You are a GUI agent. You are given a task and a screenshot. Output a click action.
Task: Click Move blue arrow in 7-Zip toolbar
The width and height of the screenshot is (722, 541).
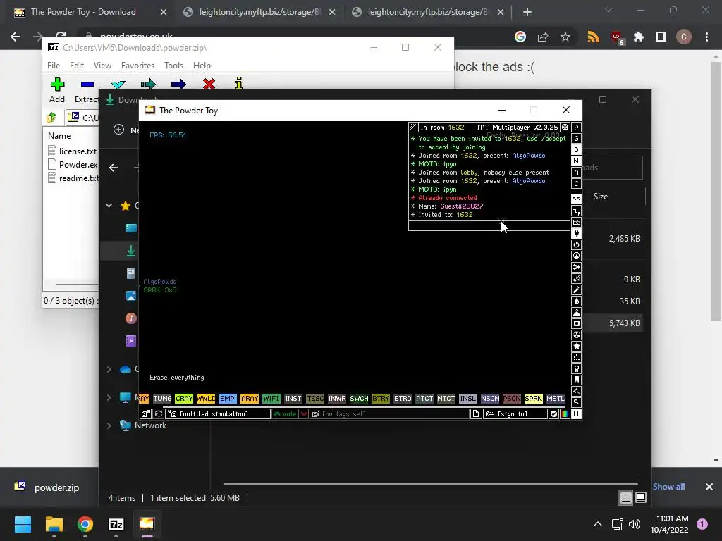tap(178, 84)
